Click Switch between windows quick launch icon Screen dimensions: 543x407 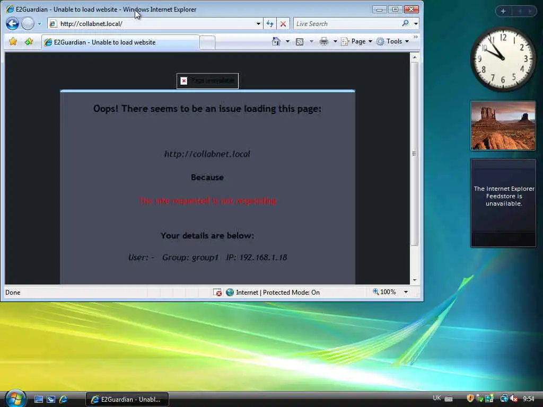pos(51,400)
